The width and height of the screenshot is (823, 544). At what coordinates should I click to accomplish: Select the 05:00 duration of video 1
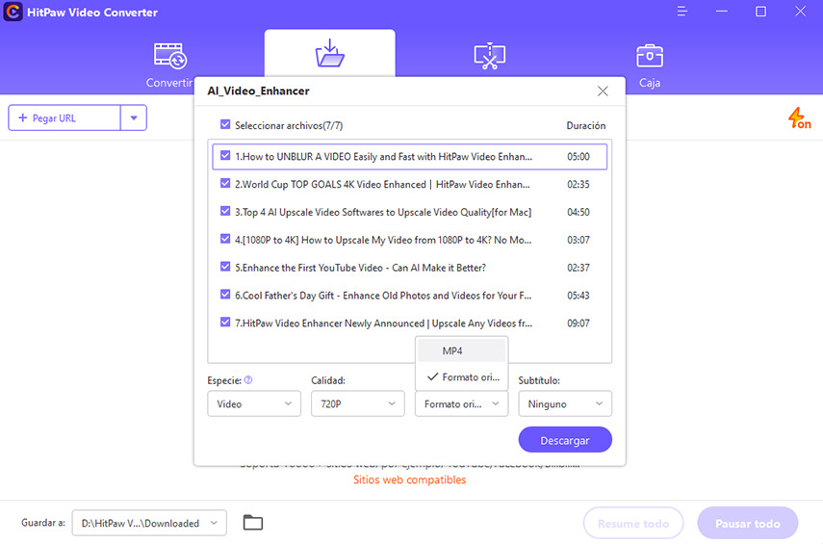(579, 157)
